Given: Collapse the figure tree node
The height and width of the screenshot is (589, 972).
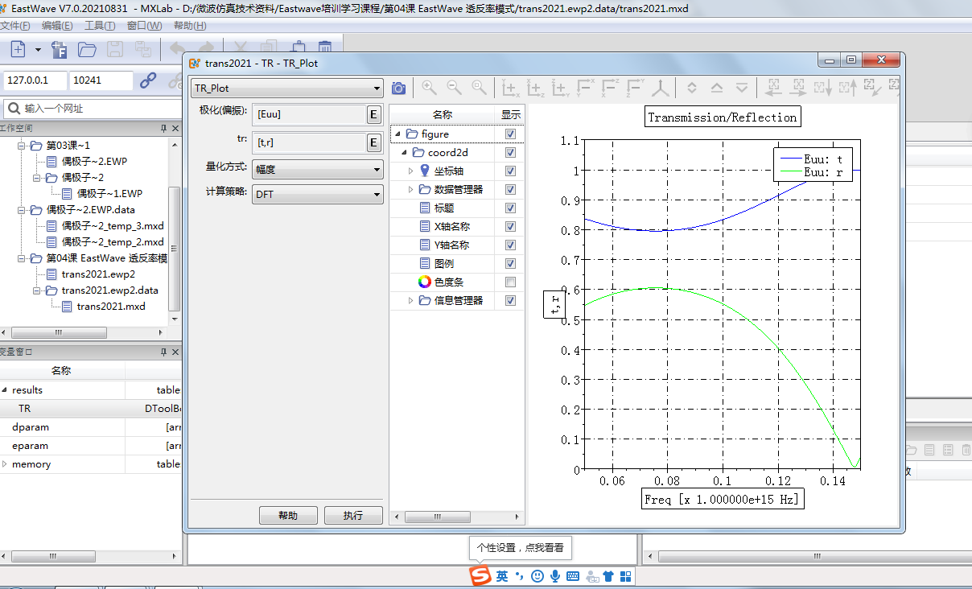Looking at the screenshot, I should coord(396,134).
